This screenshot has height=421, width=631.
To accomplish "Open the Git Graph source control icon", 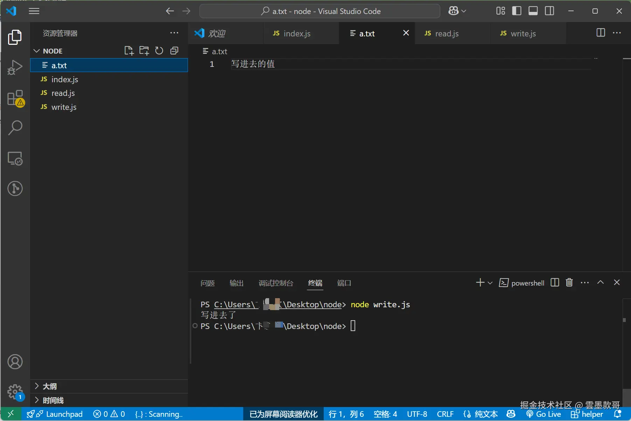I will tap(15, 189).
